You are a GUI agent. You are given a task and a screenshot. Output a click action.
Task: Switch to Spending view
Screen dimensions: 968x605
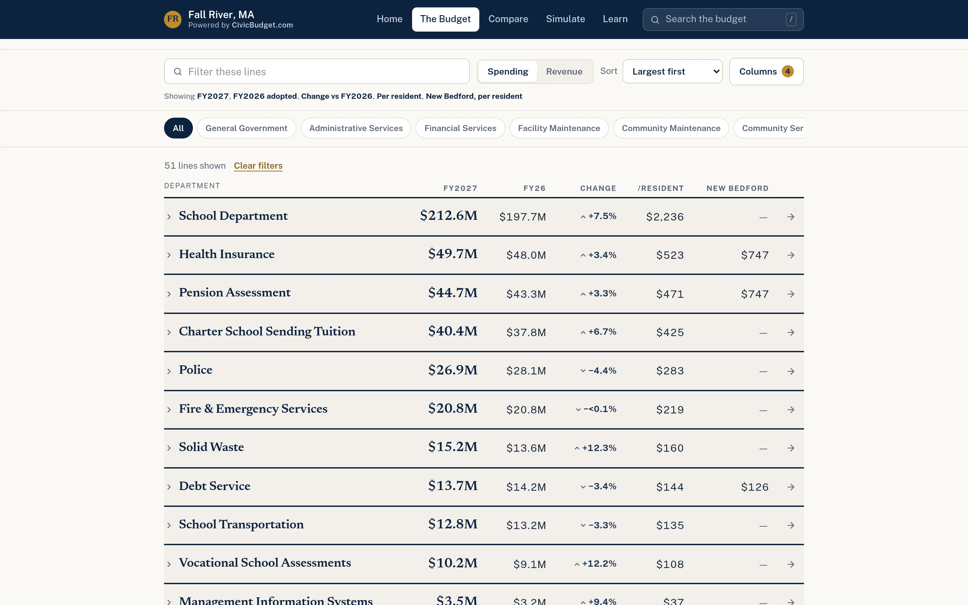click(x=508, y=72)
